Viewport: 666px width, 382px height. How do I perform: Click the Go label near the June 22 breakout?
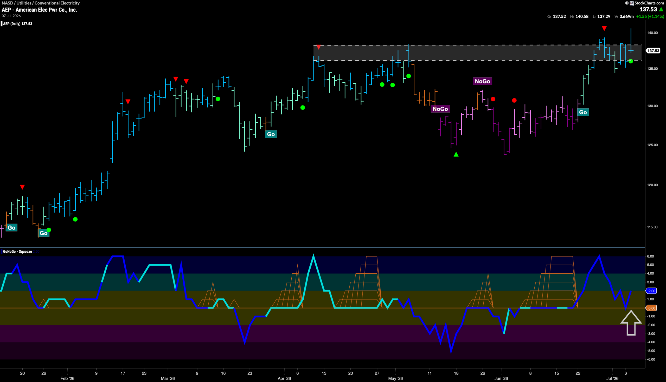(x=583, y=112)
